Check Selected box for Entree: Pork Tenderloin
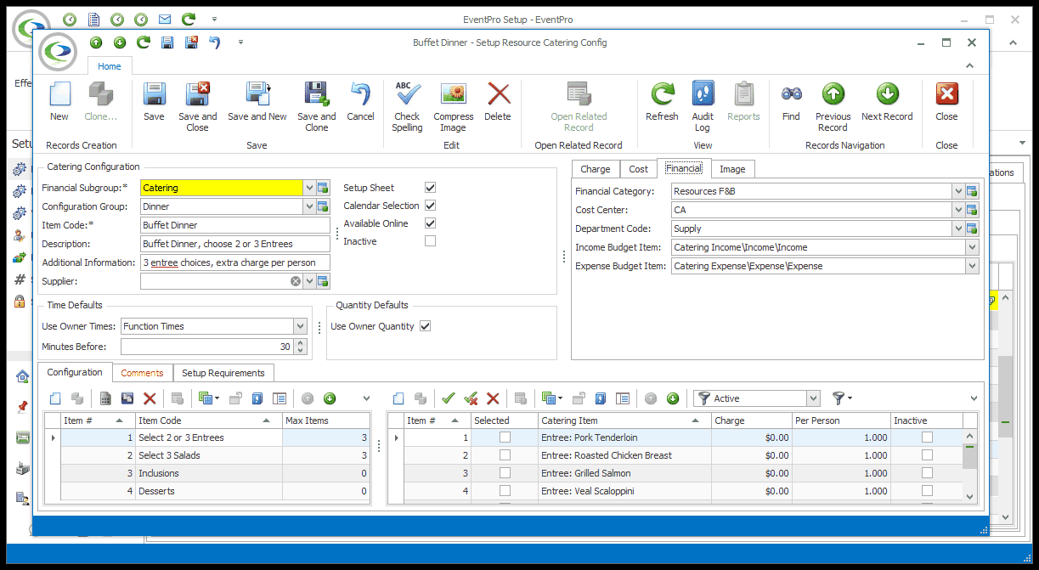The image size is (1039, 570). [x=505, y=437]
